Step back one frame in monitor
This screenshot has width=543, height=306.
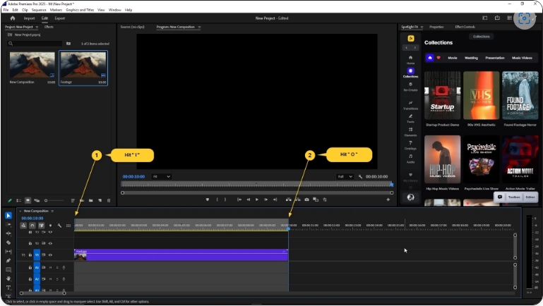coord(249,200)
